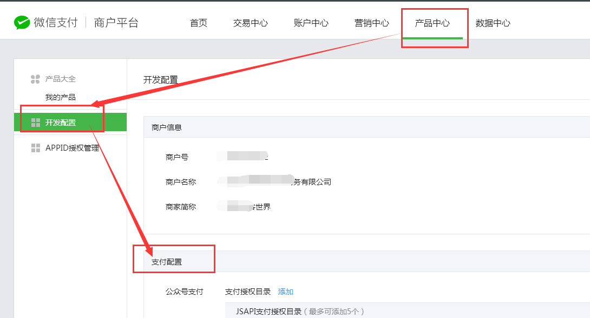This screenshot has height=318, width=590.
Task: Click the company name ending 务有限公司
Action: (274, 181)
